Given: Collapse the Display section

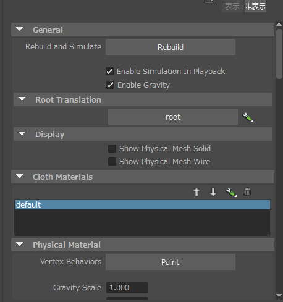Looking at the screenshot, I should pos(22,134).
